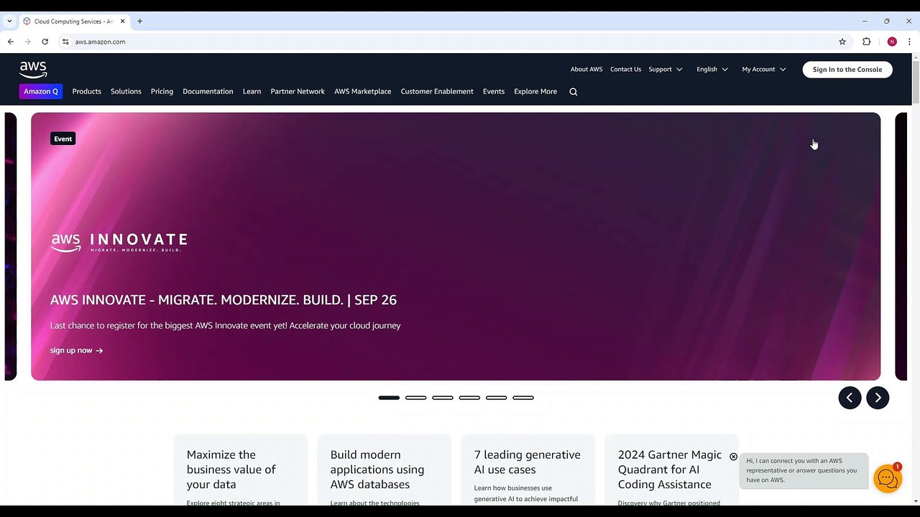Click the Event badge on banner
Screen dimensions: 920x517
pos(63,139)
